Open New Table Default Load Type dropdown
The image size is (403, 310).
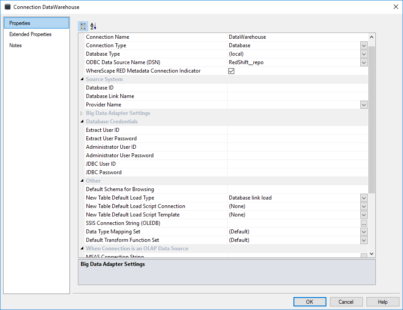tap(364, 198)
